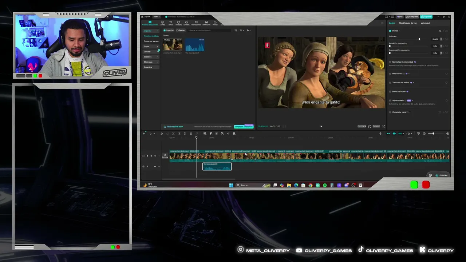
Task: Click the Portada cover button on the track
Action: click(165, 156)
